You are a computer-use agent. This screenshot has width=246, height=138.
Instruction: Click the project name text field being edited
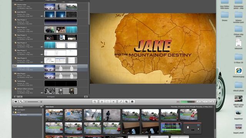tap(30, 66)
